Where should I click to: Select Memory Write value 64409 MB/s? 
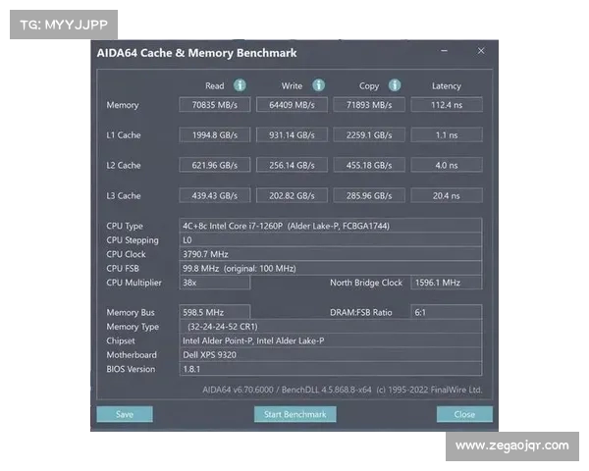pos(292,105)
